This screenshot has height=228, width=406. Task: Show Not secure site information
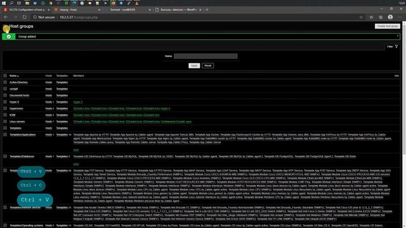coord(44,17)
